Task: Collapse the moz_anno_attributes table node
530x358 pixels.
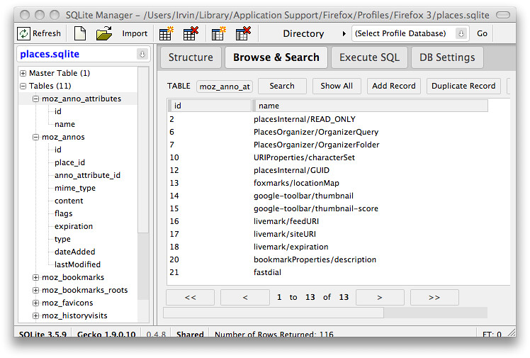Action: (x=35, y=99)
